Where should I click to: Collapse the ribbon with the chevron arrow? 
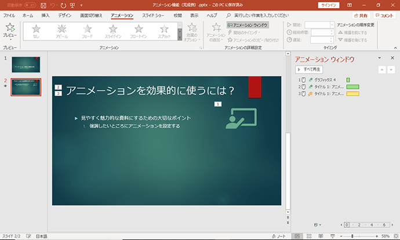tap(395, 48)
